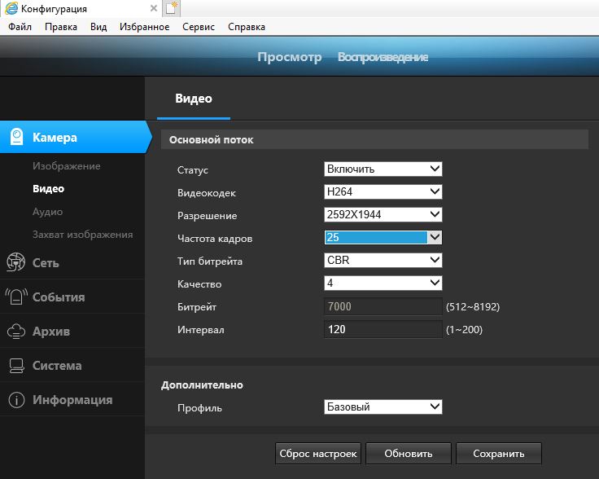This screenshot has width=599, height=479.
Task: Click the Интервал input field
Action: [383, 330]
